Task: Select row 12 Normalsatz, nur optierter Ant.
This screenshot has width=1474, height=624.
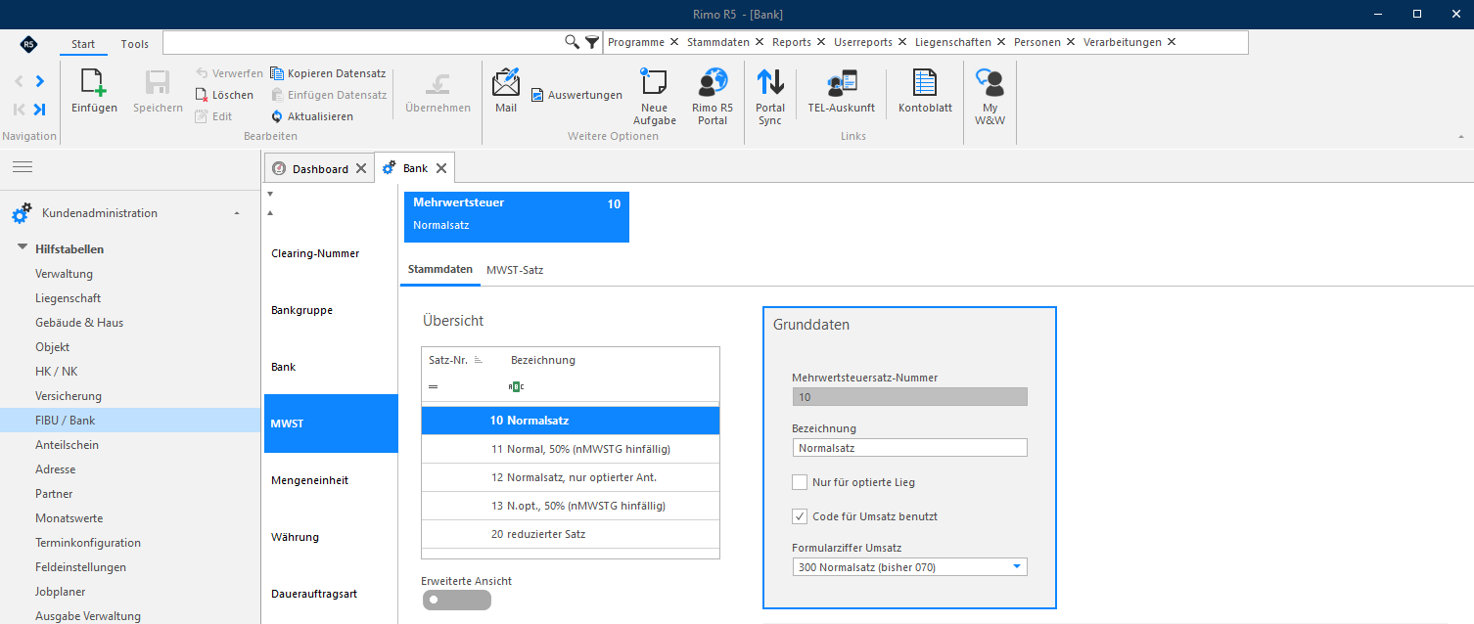Action: click(x=571, y=477)
